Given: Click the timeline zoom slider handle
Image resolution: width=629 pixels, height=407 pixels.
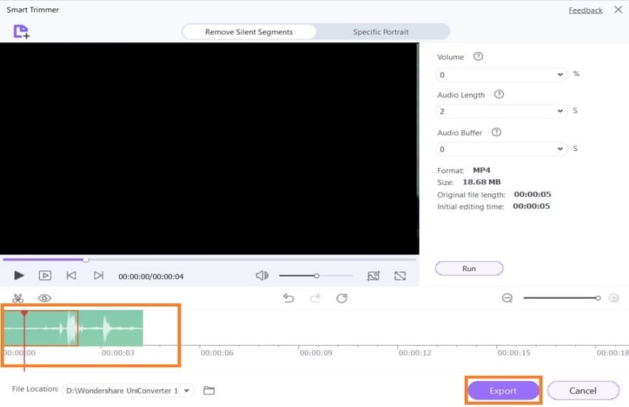Looking at the screenshot, I should tap(598, 298).
